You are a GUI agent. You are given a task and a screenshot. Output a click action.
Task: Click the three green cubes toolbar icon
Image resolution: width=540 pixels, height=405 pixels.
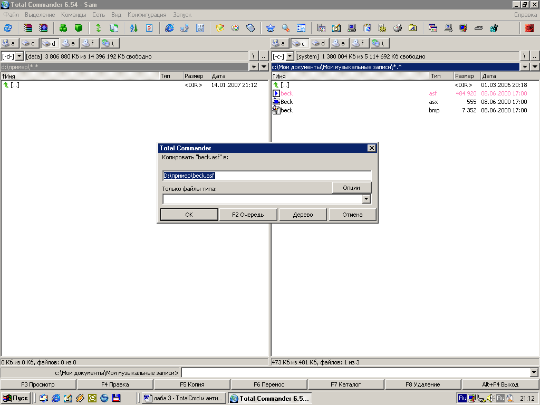click(x=63, y=28)
